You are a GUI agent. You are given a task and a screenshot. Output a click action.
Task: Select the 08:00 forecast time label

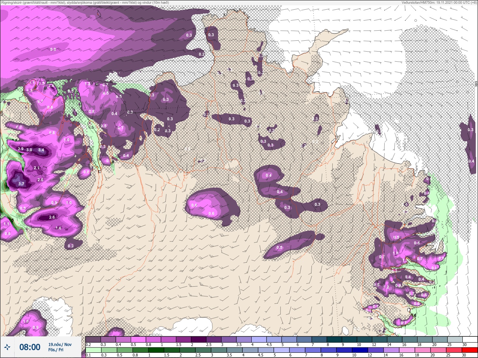coord(30,347)
